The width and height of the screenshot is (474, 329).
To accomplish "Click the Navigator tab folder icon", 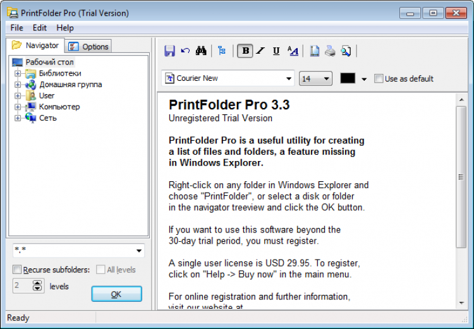I will click(16, 45).
